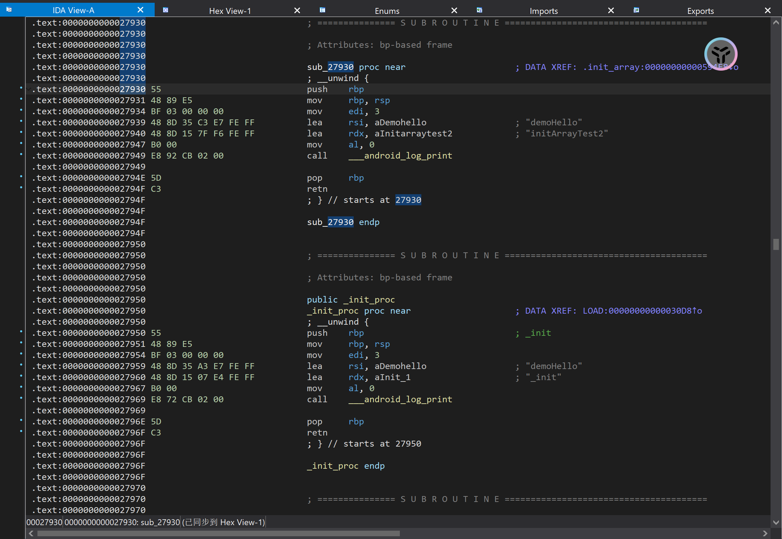Jump to aInitarraytest2 string reference
Screen dimensions: 782x539
tap(413, 134)
